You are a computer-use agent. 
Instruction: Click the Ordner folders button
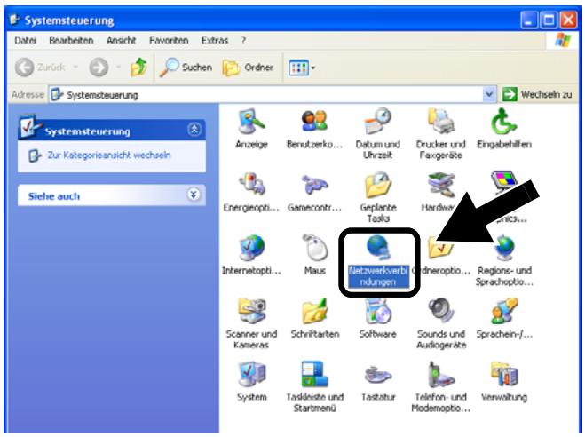point(248,68)
